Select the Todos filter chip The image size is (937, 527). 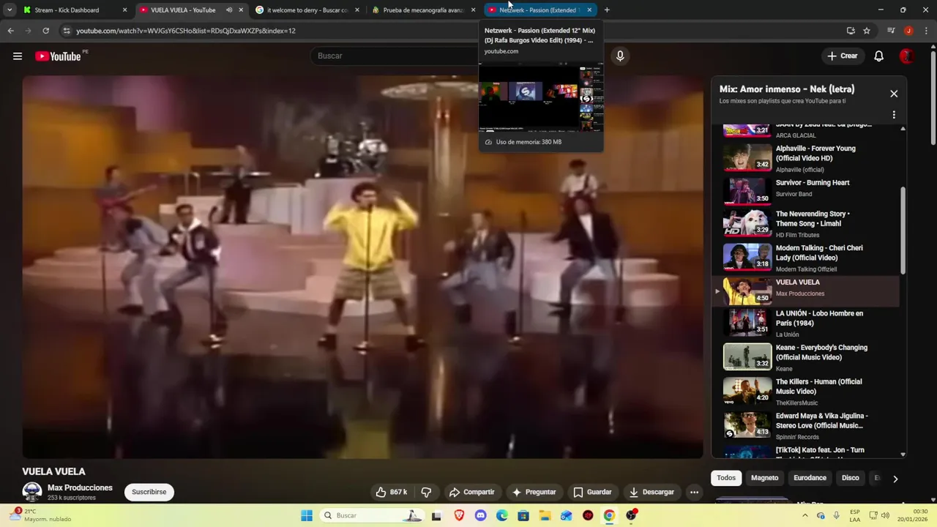click(x=726, y=478)
